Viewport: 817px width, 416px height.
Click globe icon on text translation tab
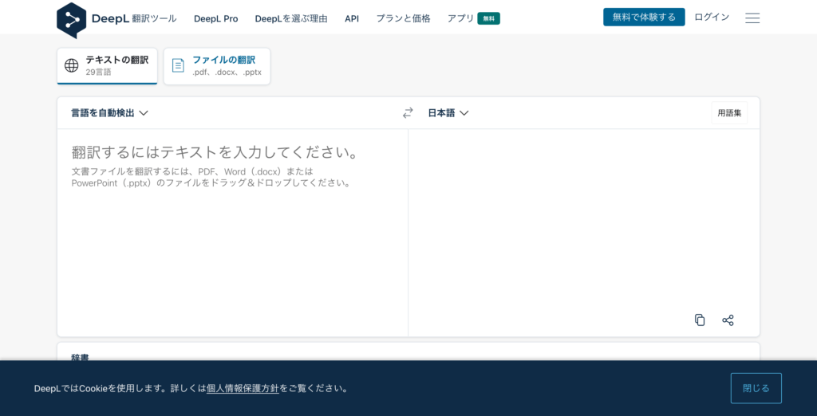(71, 65)
